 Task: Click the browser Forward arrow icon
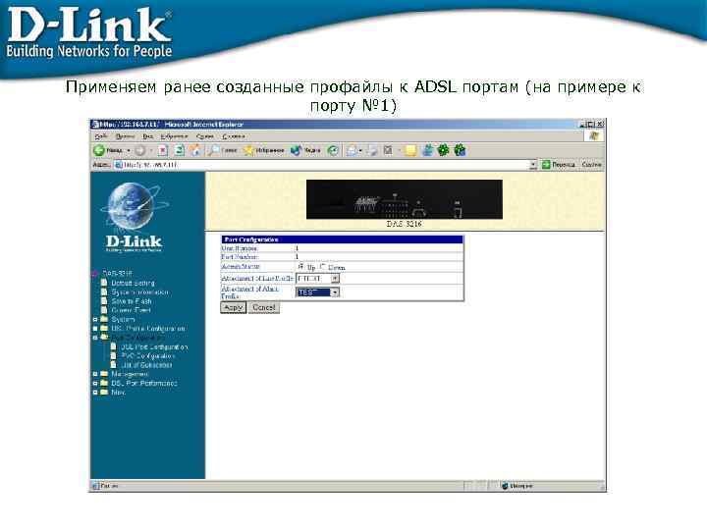[140, 150]
